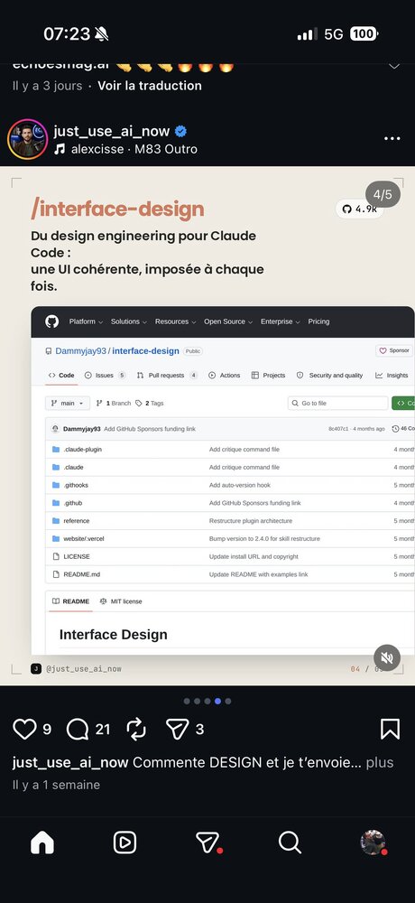Image resolution: width=415 pixels, height=903 pixels.
Task: Expand the caption by tapping plus
Action: (380, 762)
